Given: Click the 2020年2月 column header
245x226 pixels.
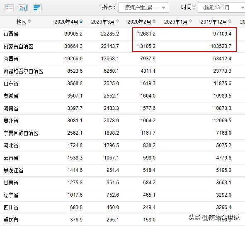Looking at the screenshot, I should click(x=139, y=22).
